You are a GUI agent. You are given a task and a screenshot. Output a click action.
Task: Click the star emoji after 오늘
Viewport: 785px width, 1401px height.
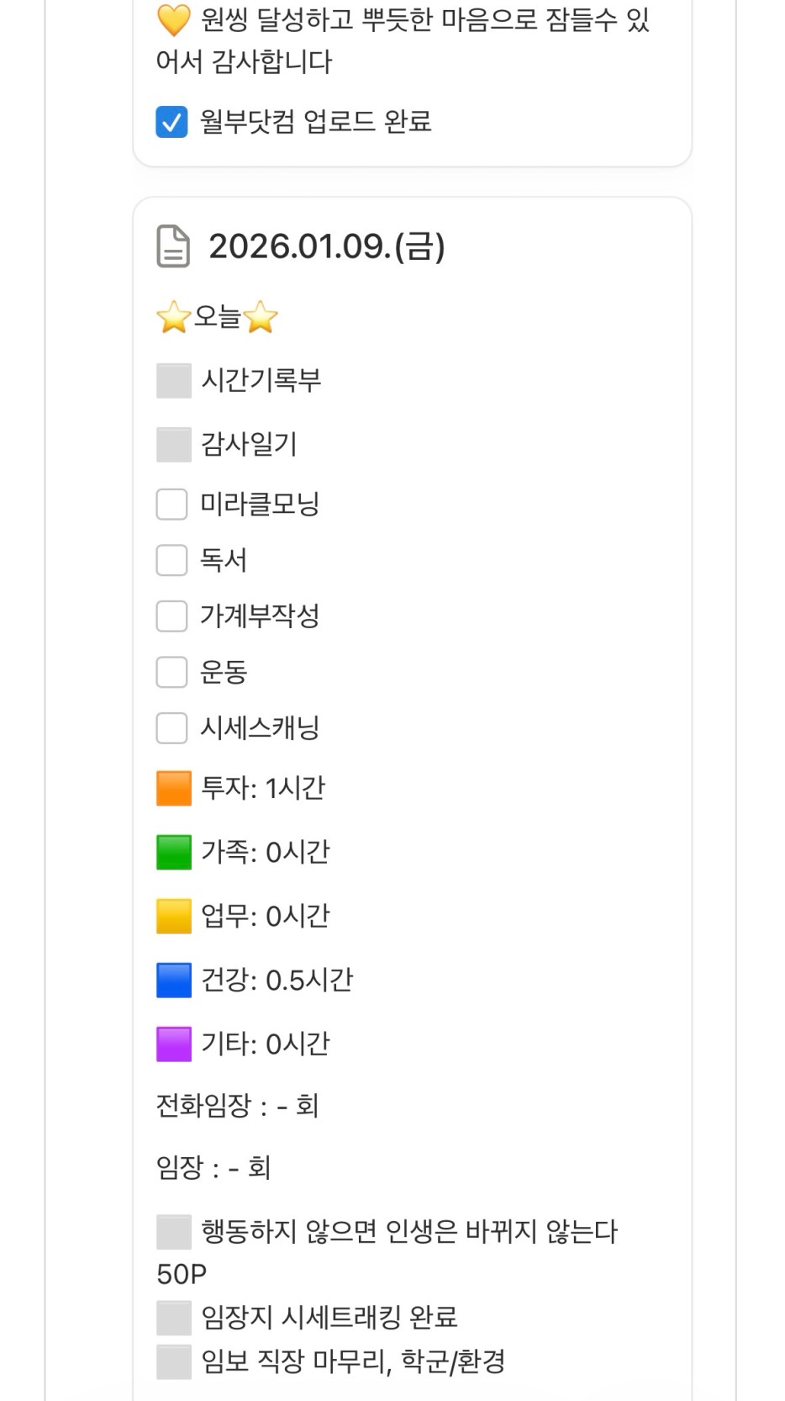tap(261, 318)
